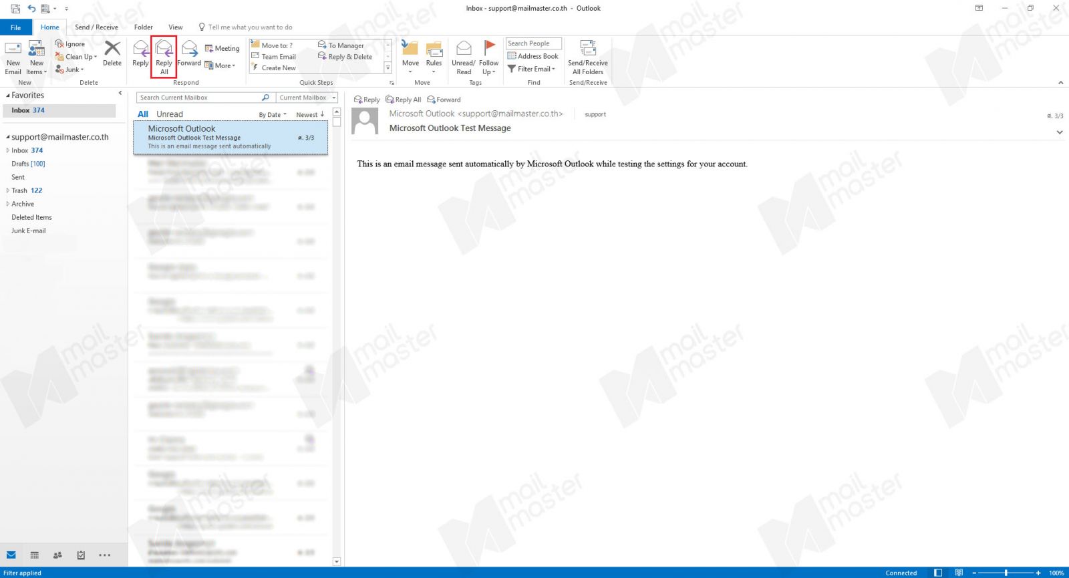
Task: Click the Unread/Read envelope icon
Action: click(x=463, y=49)
